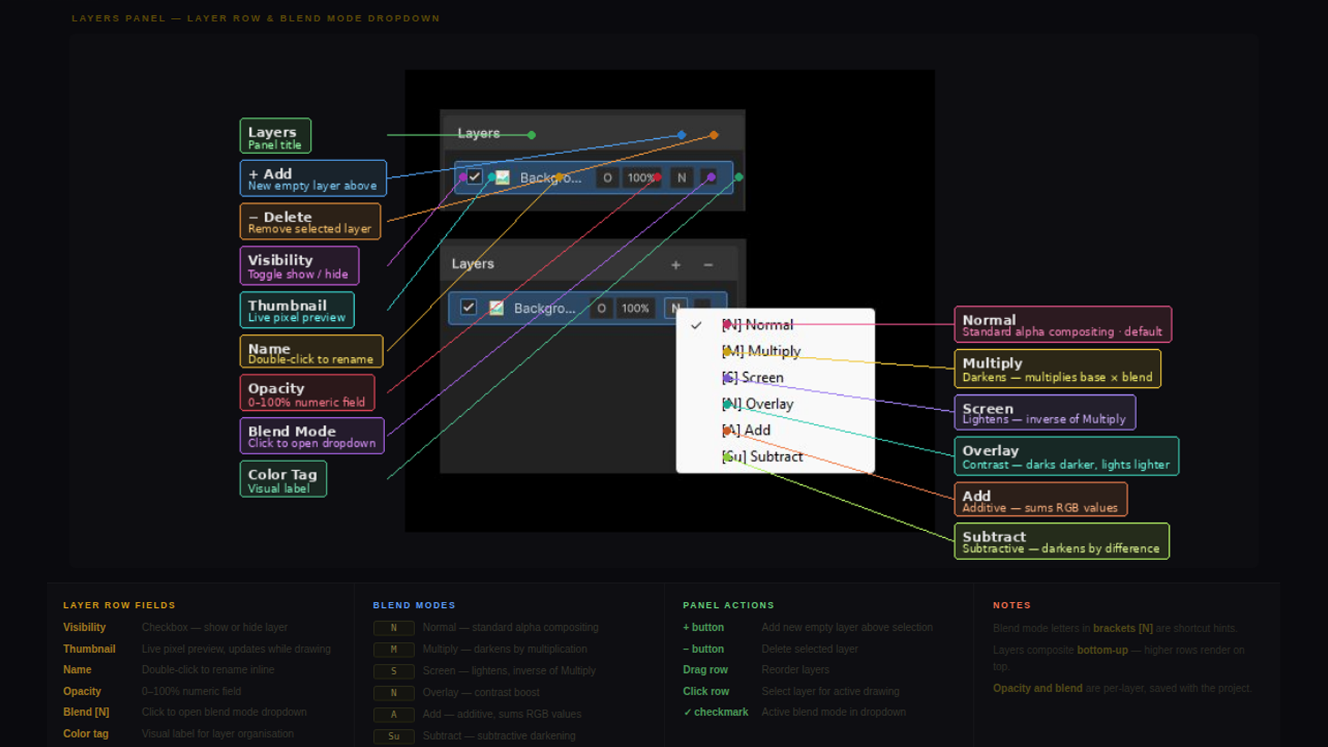Open the N blend mode dropdown in upper row
1328x747 pixels.
click(681, 178)
